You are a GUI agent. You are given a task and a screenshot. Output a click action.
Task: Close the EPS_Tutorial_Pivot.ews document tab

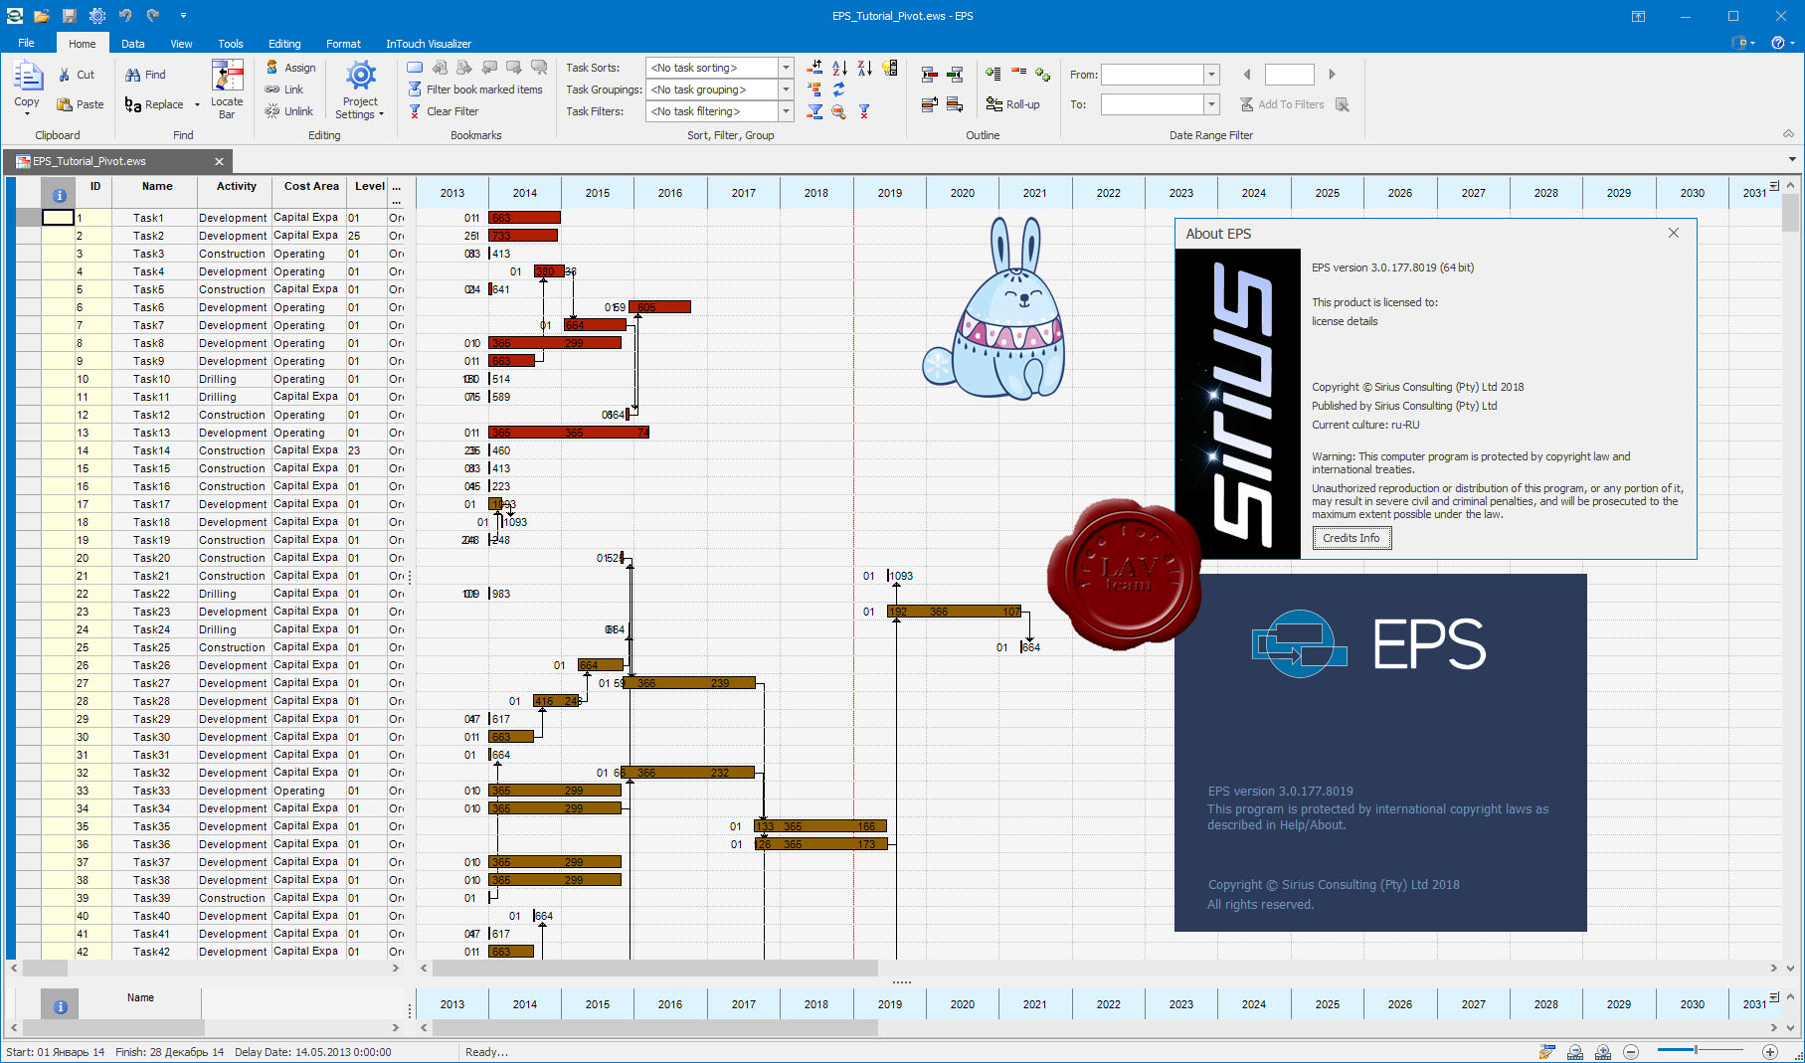pyautogui.click(x=219, y=161)
